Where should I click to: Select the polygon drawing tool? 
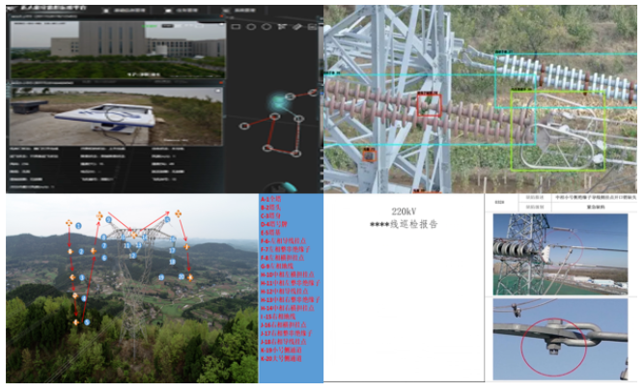tap(266, 27)
